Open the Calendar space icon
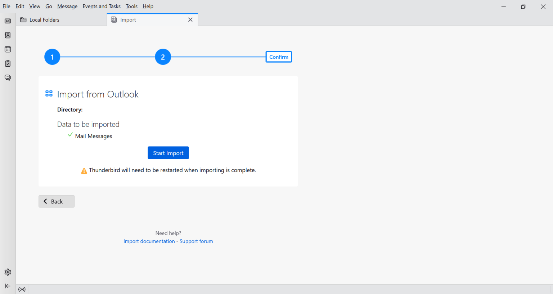 pos(8,49)
